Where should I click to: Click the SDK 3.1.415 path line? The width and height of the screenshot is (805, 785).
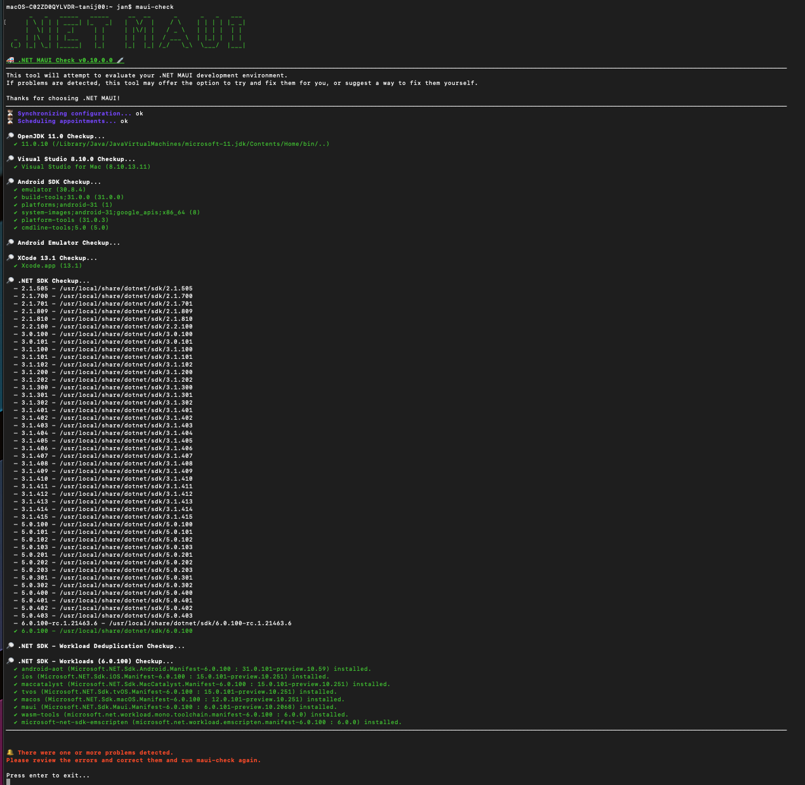click(103, 517)
